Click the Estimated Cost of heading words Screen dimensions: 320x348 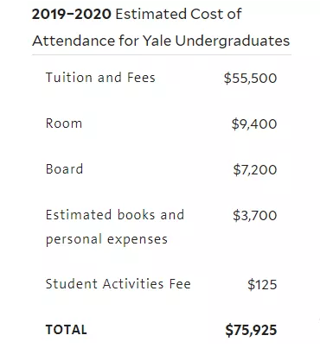pyautogui.click(x=178, y=14)
